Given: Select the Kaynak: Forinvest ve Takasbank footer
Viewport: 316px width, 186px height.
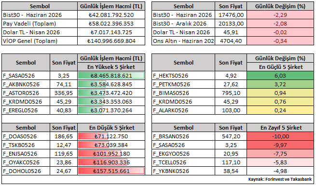Looking at the screenshot, I should [280, 179].
